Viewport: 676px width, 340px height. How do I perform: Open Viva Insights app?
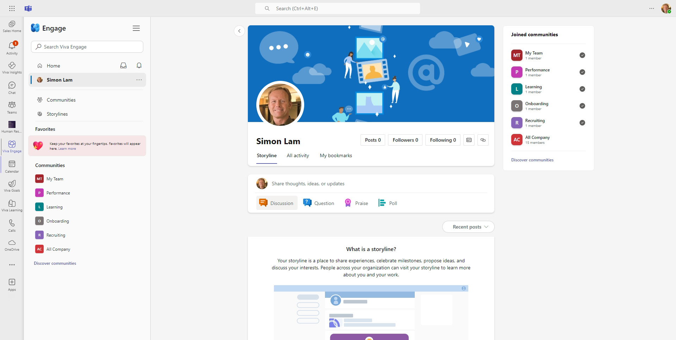tap(12, 68)
